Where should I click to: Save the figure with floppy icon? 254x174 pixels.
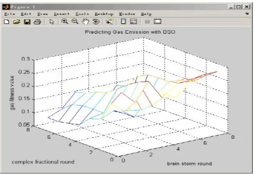tap(27, 22)
